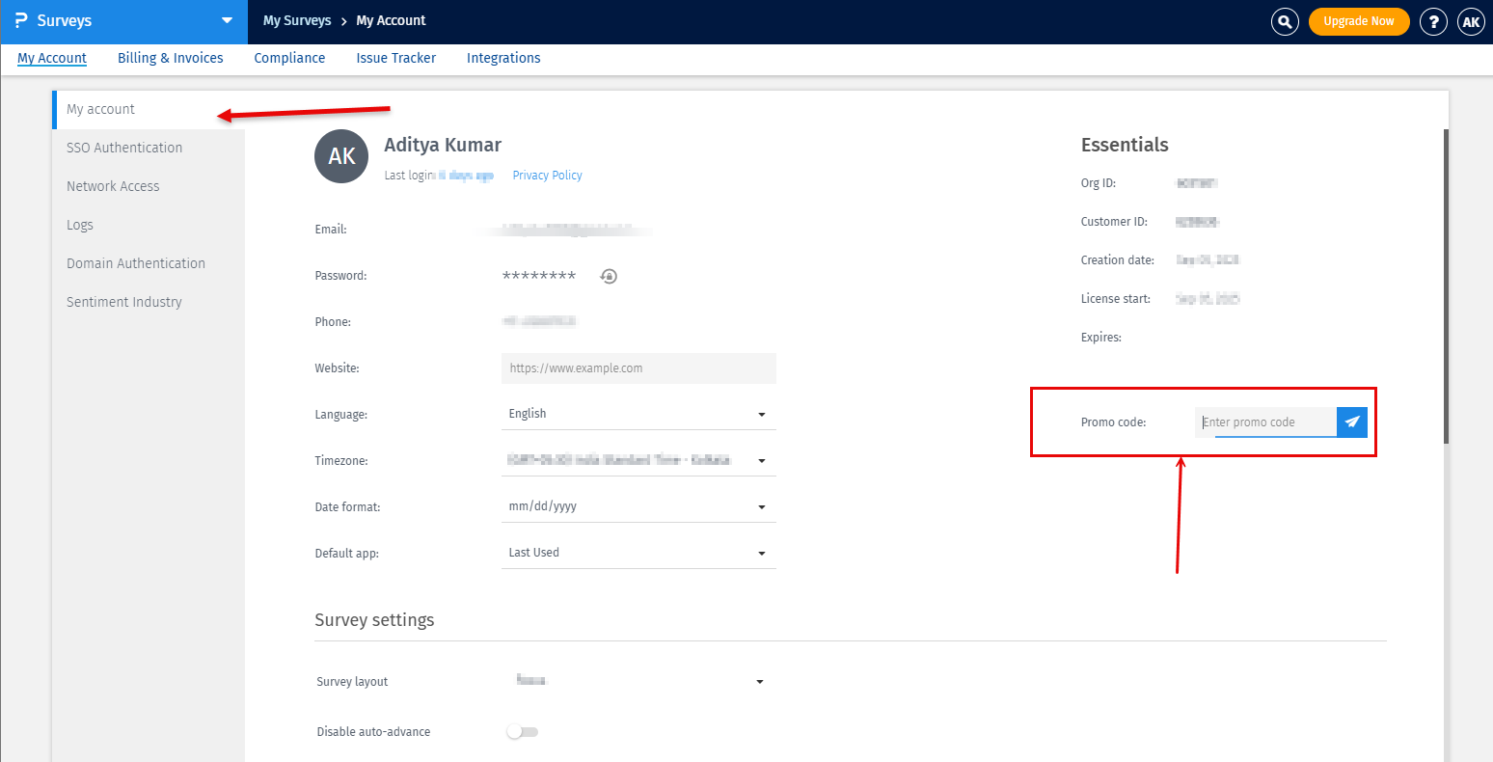Open the AK user profile menu icon
Screen dimensions: 1493x762
tap(1471, 21)
